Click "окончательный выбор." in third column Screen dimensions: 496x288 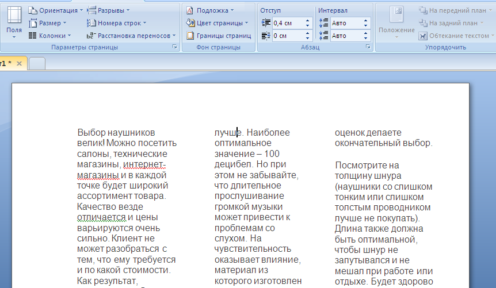pyautogui.click(x=384, y=143)
